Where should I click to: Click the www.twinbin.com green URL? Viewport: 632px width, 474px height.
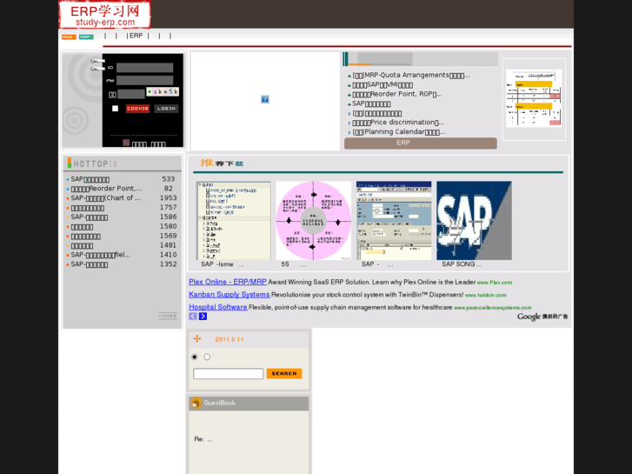486,296
